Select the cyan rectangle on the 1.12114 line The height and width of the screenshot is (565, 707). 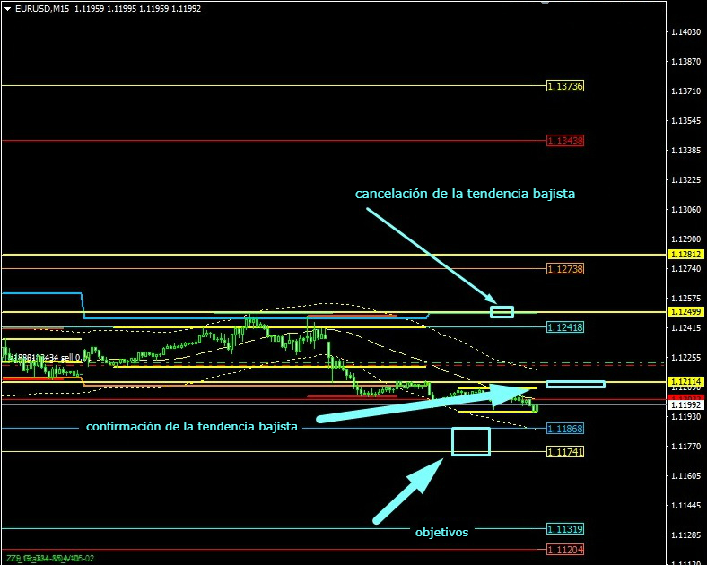pos(575,384)
